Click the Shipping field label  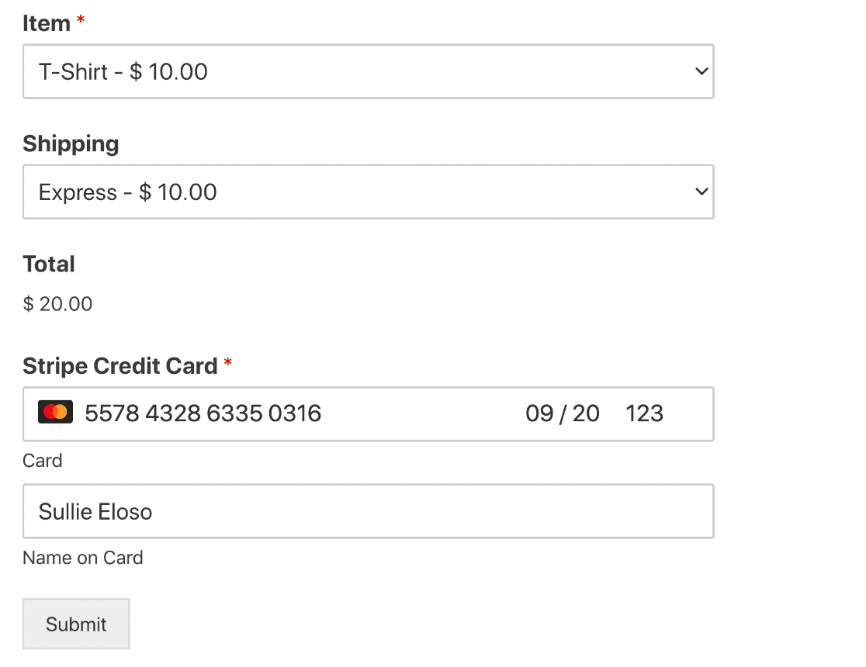[x=71, y=143]
